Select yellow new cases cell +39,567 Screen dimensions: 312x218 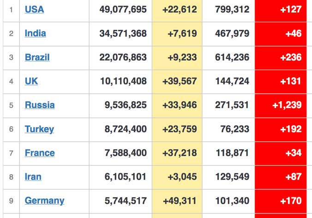pos(177,82)
